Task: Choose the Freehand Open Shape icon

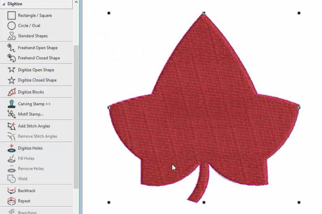Action: [x=11, y=48]
